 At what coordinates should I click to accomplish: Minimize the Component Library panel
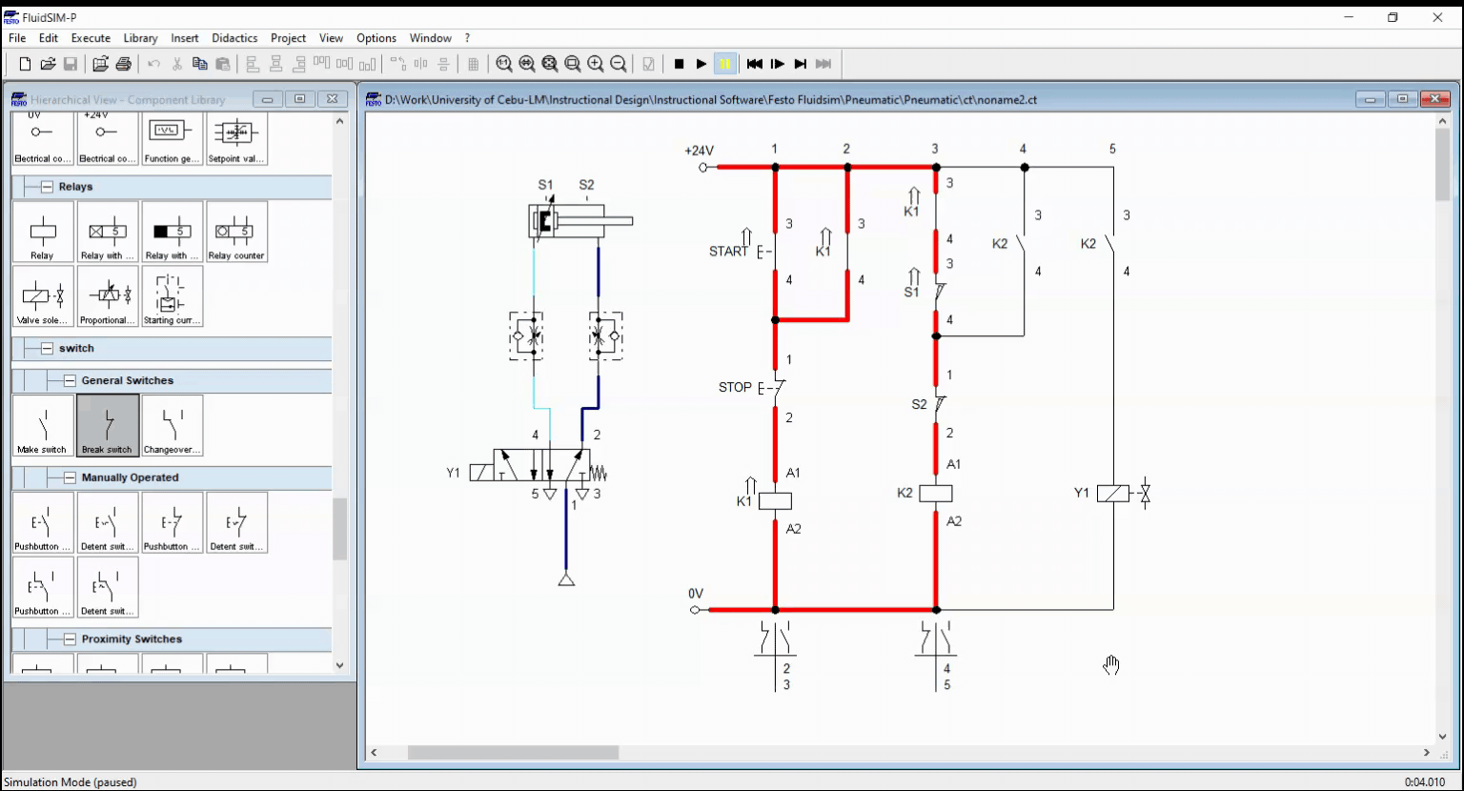click(x=268, y=99)
